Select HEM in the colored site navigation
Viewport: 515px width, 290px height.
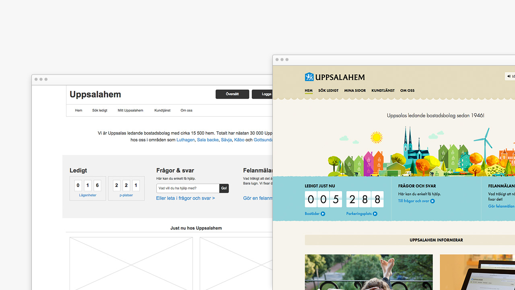click(x=309, y=91)
